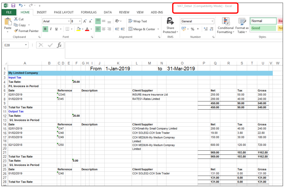285x188 pixels.
Task: Click the comma style icon
Action: click(x=198, y=29)
